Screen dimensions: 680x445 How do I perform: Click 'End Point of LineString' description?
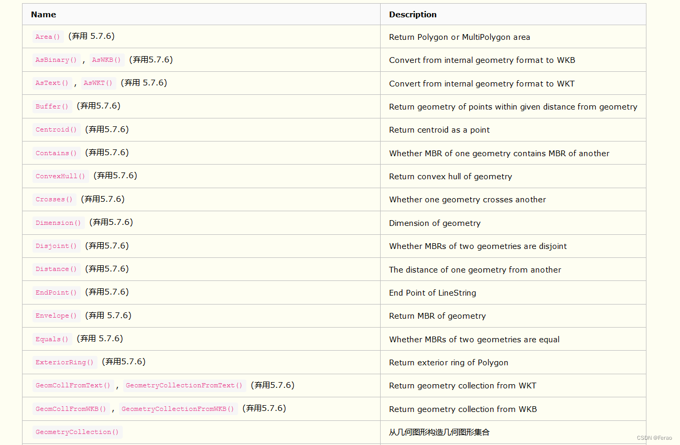tap(433, 293)
